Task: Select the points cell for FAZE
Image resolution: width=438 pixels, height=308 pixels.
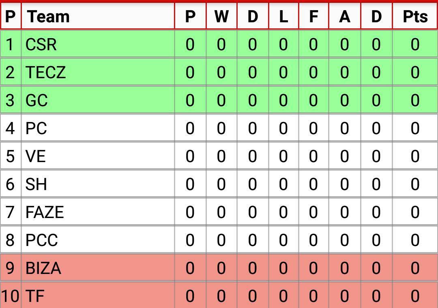Action: click(x=415, y=212)
